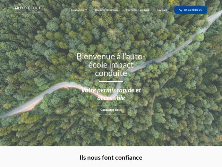Screen dimensions: 222x167
Task: Call the 06 96 28 89 25 button
Action: click(190, 10)
